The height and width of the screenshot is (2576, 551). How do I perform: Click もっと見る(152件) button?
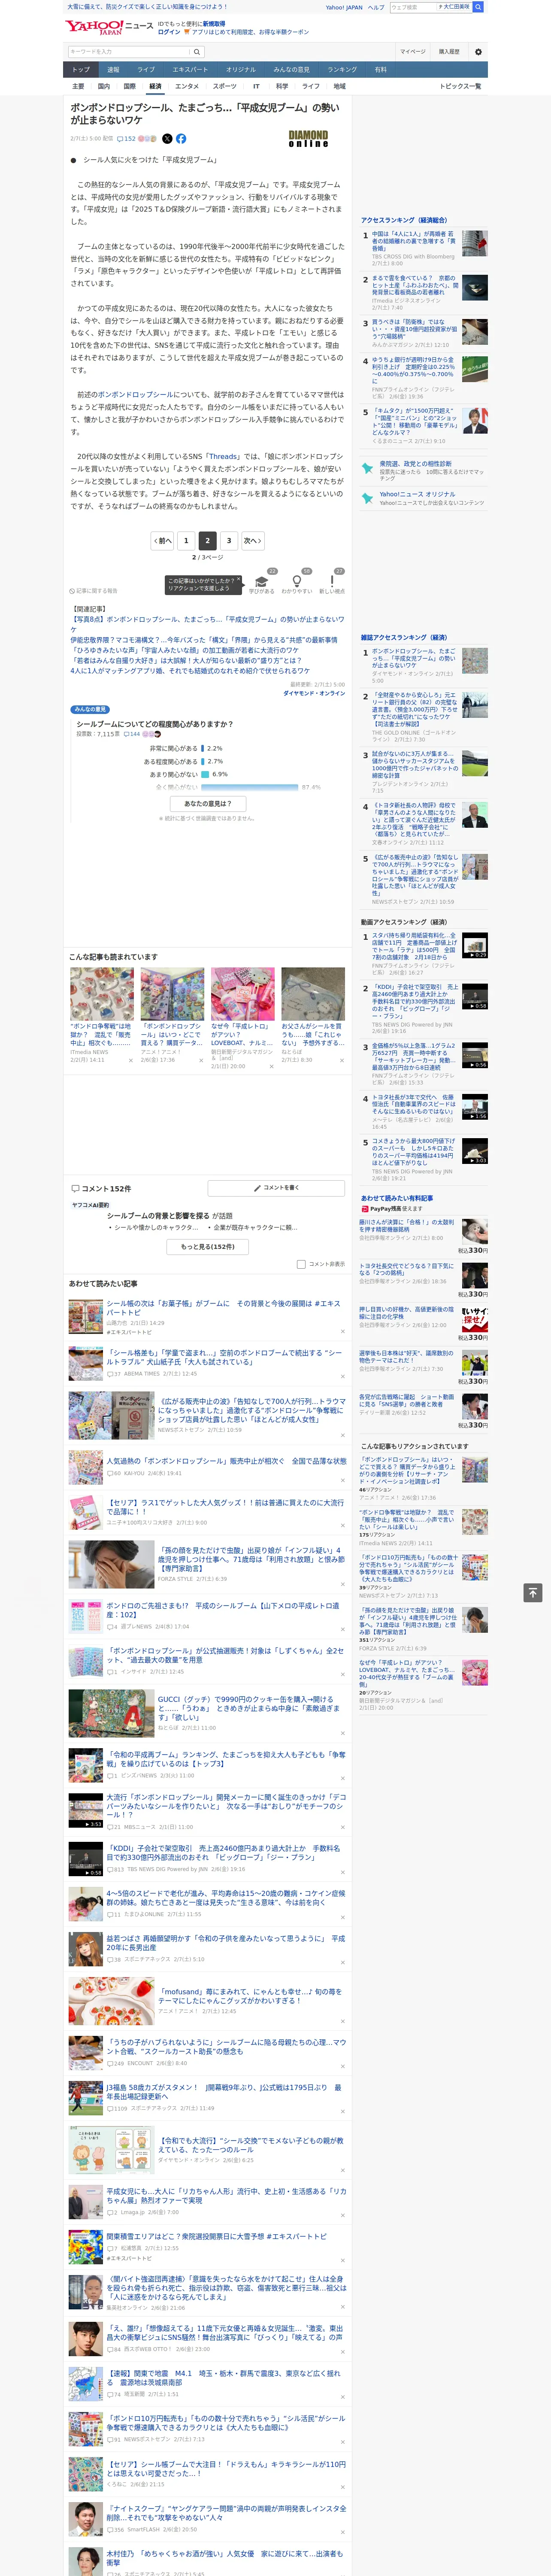[208, 1247]
